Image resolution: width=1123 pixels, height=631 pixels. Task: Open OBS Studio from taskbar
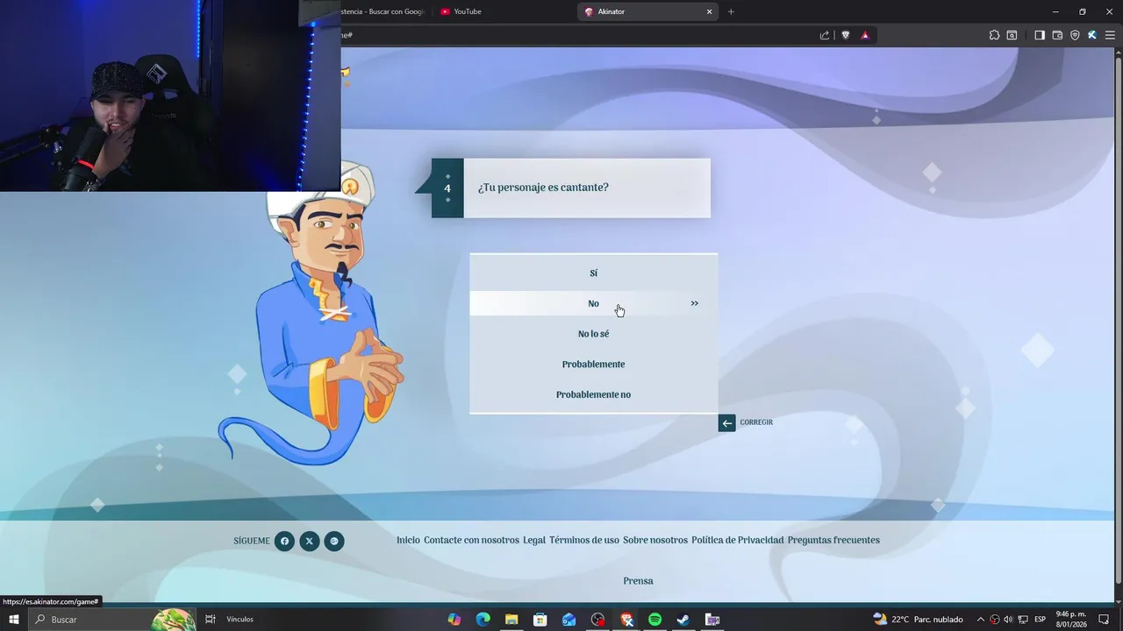click(x=598, y=620)
